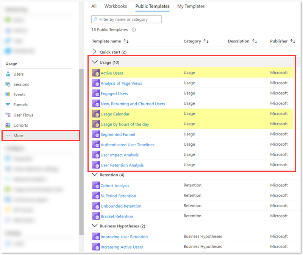Open Usage by hours of the day link
The image size is (303, 255).
click(x=125, y=124)
